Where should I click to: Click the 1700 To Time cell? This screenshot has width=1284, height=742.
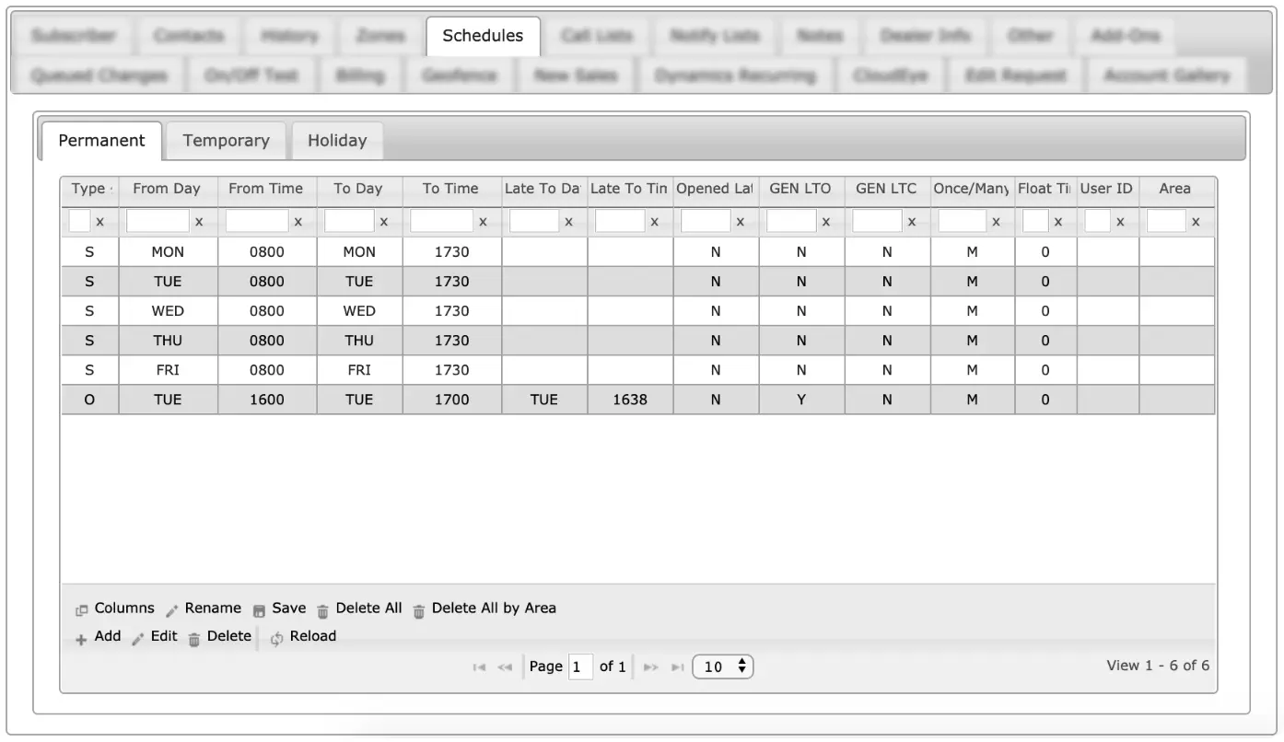tap(451, 400)
